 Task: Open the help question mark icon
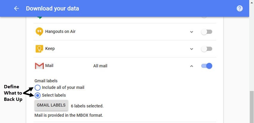(240, 8)
